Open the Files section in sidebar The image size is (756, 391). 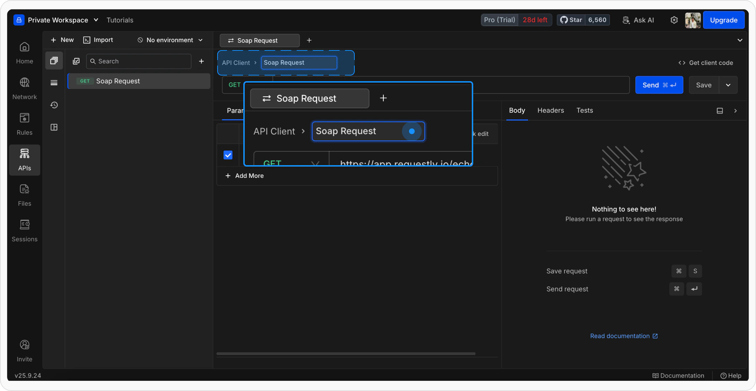point(24,195)
